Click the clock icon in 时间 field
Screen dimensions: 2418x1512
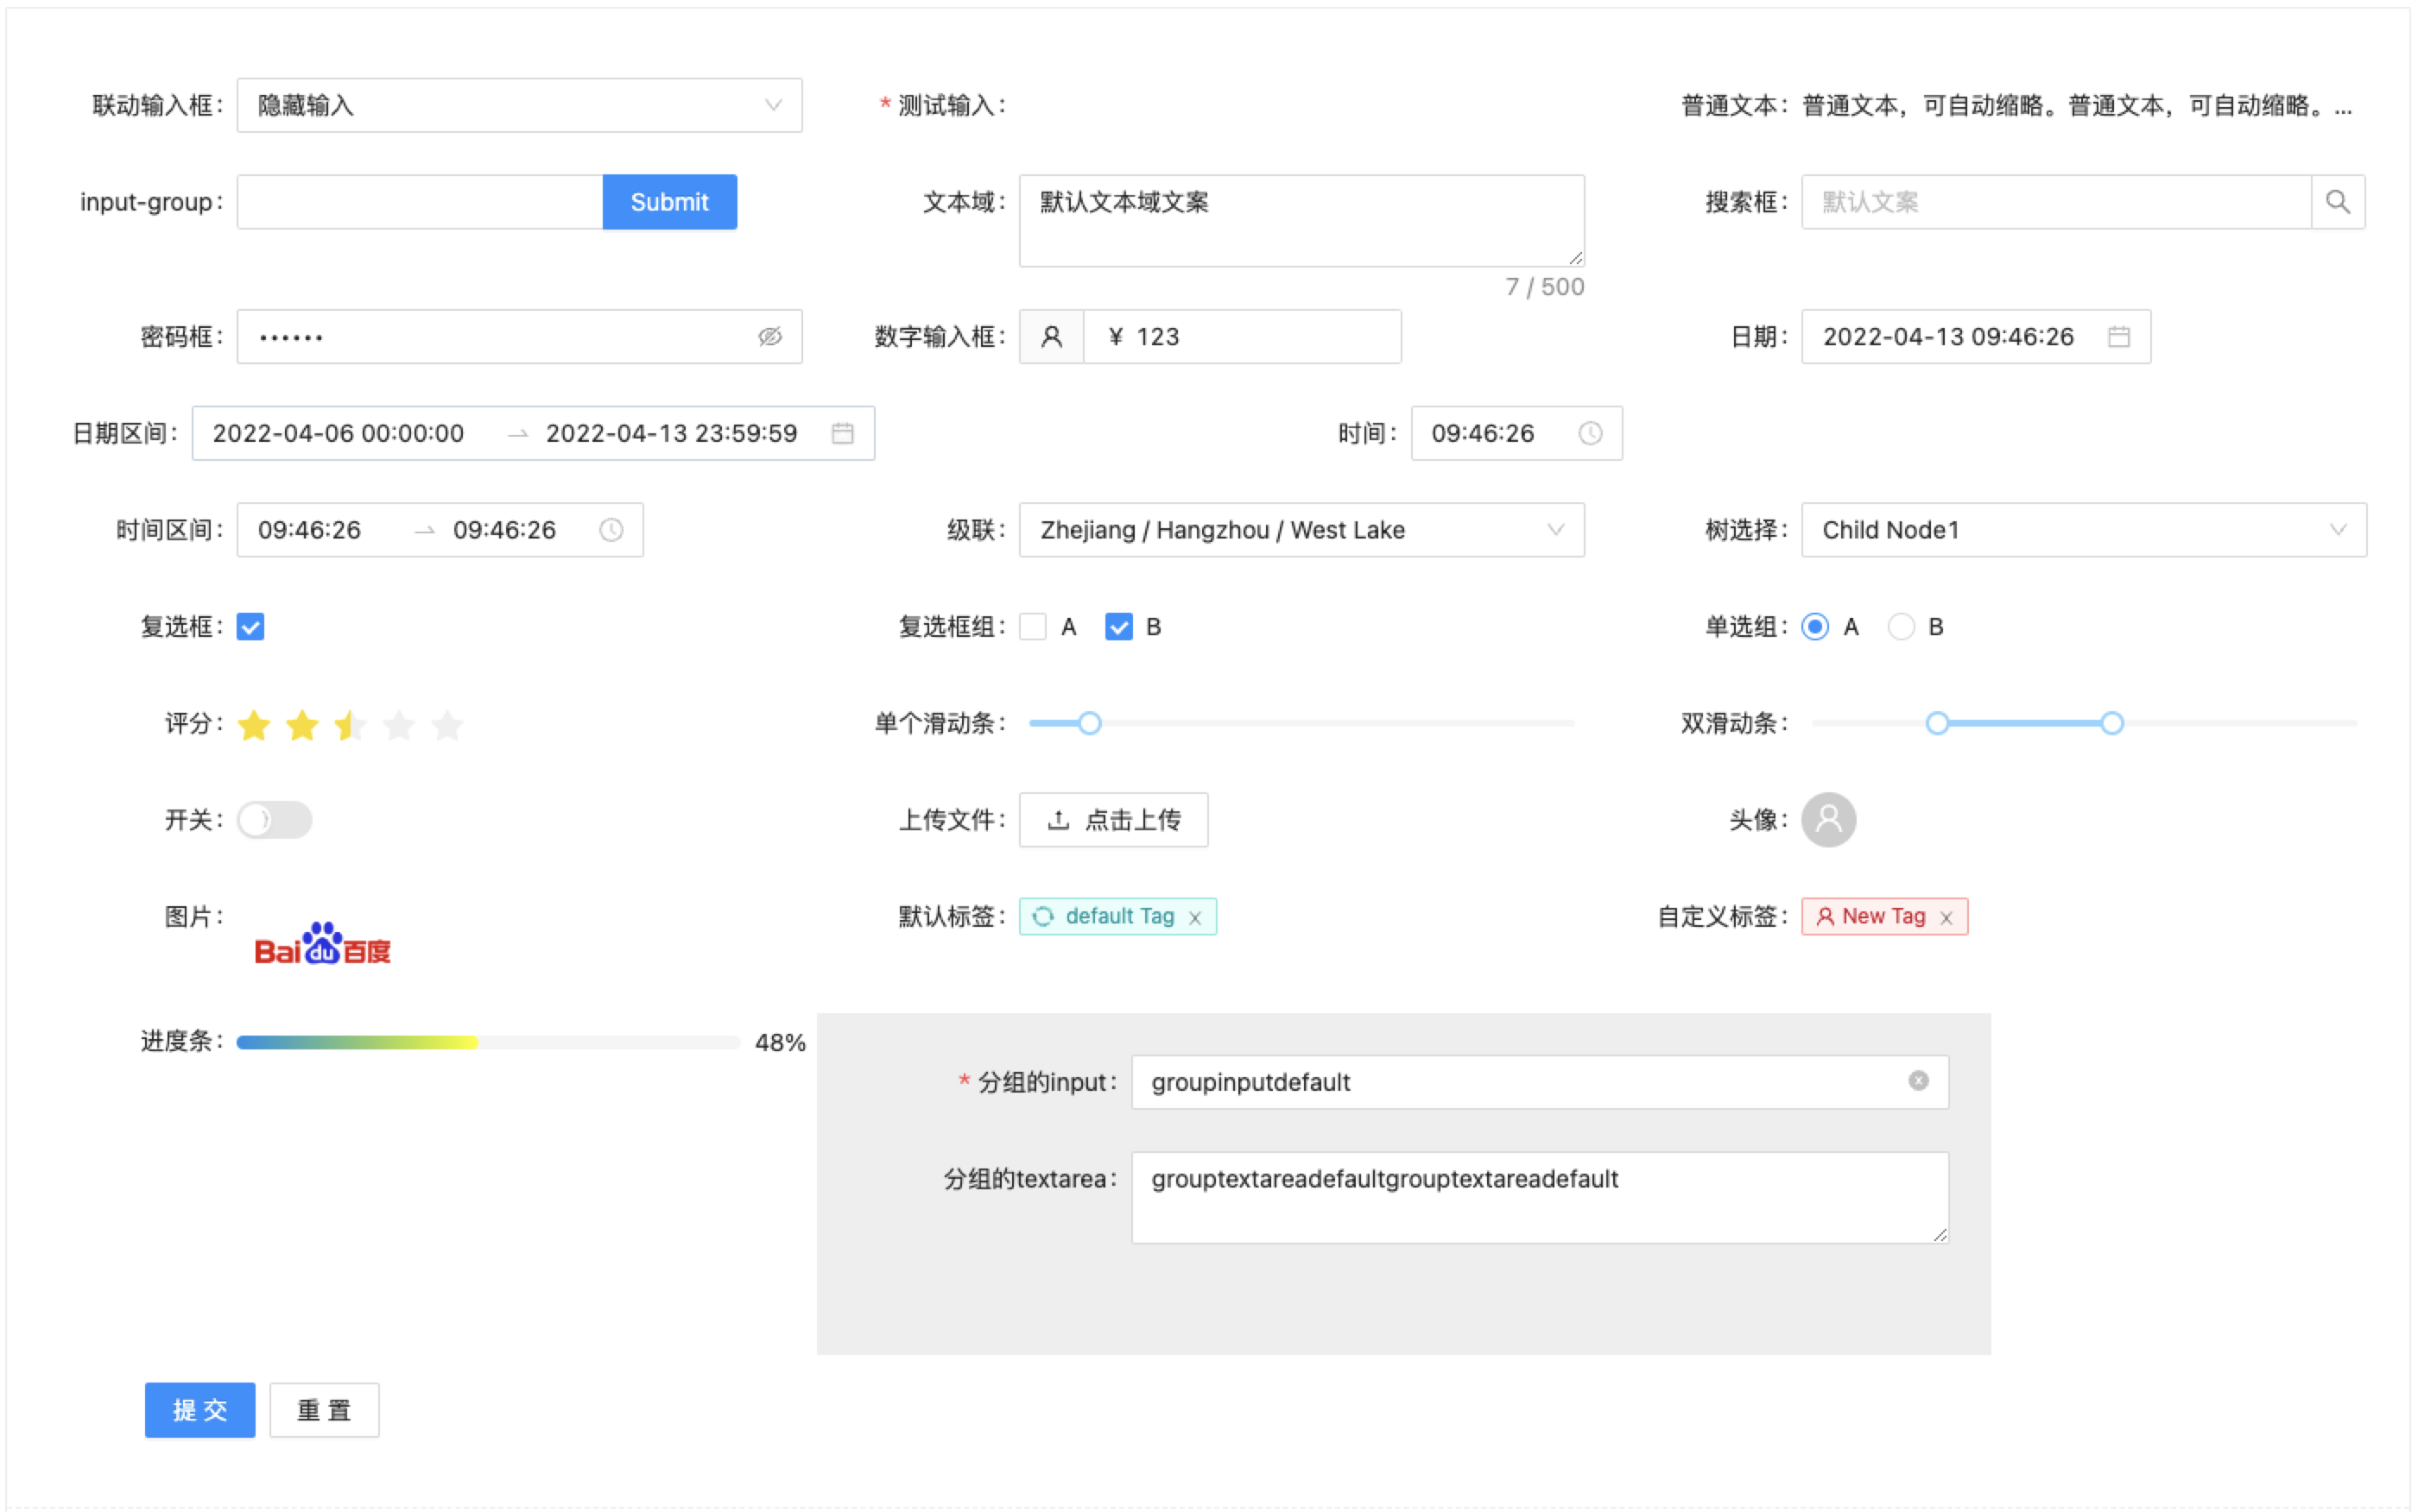1590,433
